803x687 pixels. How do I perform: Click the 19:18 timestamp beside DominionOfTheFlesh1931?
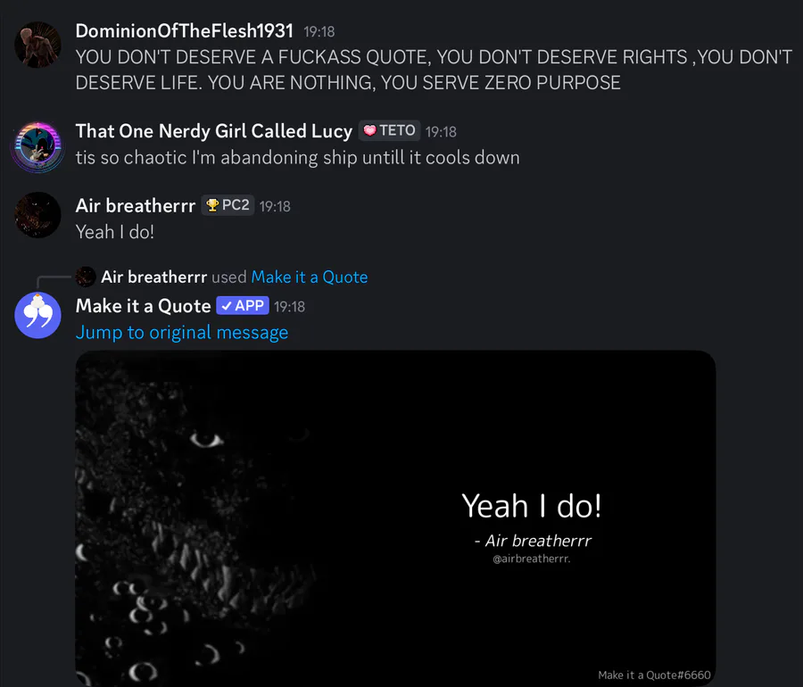point(319,32)
